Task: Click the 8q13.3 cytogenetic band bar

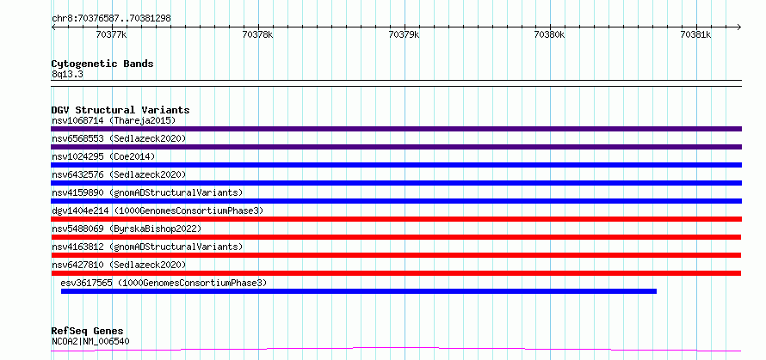Action: coord(396,83)
